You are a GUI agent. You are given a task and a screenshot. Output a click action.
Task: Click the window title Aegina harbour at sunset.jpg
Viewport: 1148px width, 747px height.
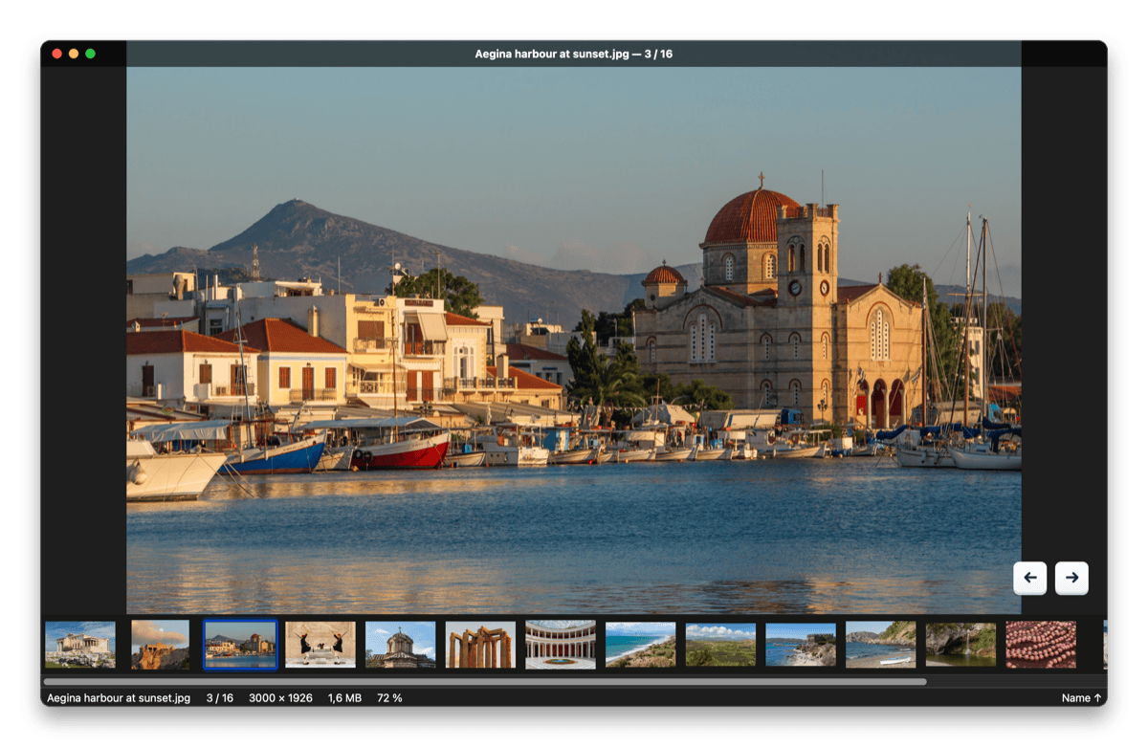click(574, 54)
